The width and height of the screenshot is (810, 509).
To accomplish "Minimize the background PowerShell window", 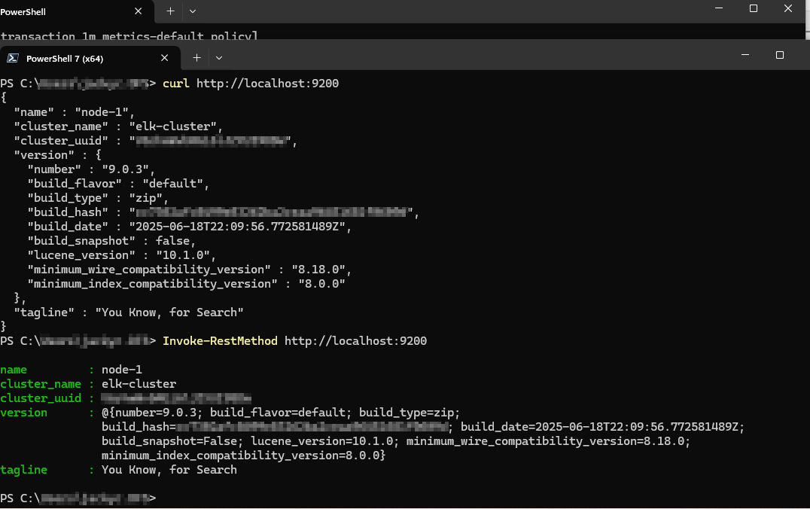I will coord(719,9).
